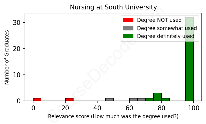This screenshot has width=206, height=124.
Task: Select the 'Degree definitely used' legend label
Action: (x=166, y=36)
